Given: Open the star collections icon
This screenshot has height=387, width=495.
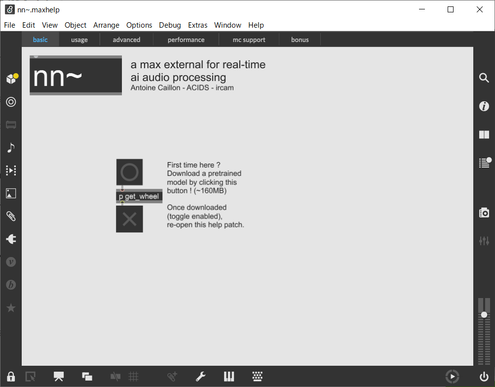Looking at the screenshot, I should click(11, 307).
